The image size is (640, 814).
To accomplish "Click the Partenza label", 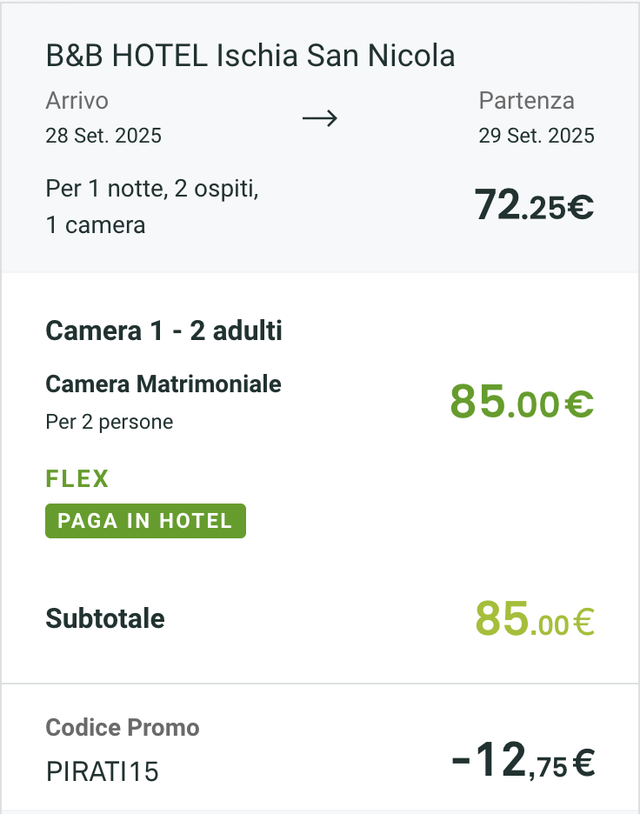I will click(x=526, y=101).
